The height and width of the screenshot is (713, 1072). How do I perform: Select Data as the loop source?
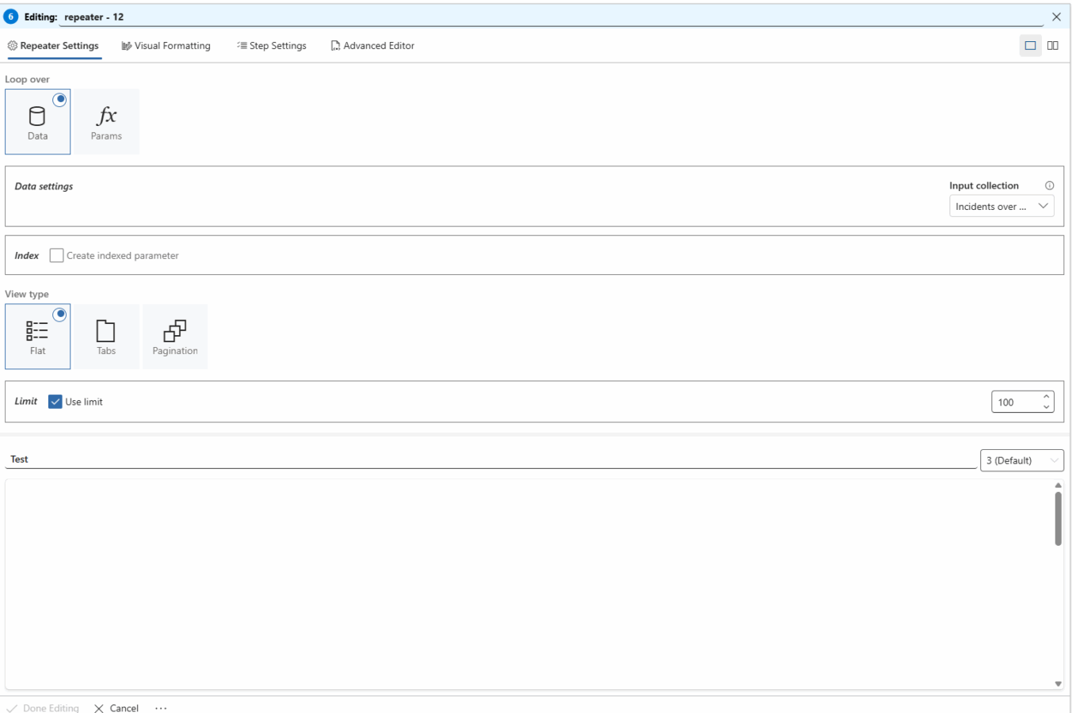37,121
